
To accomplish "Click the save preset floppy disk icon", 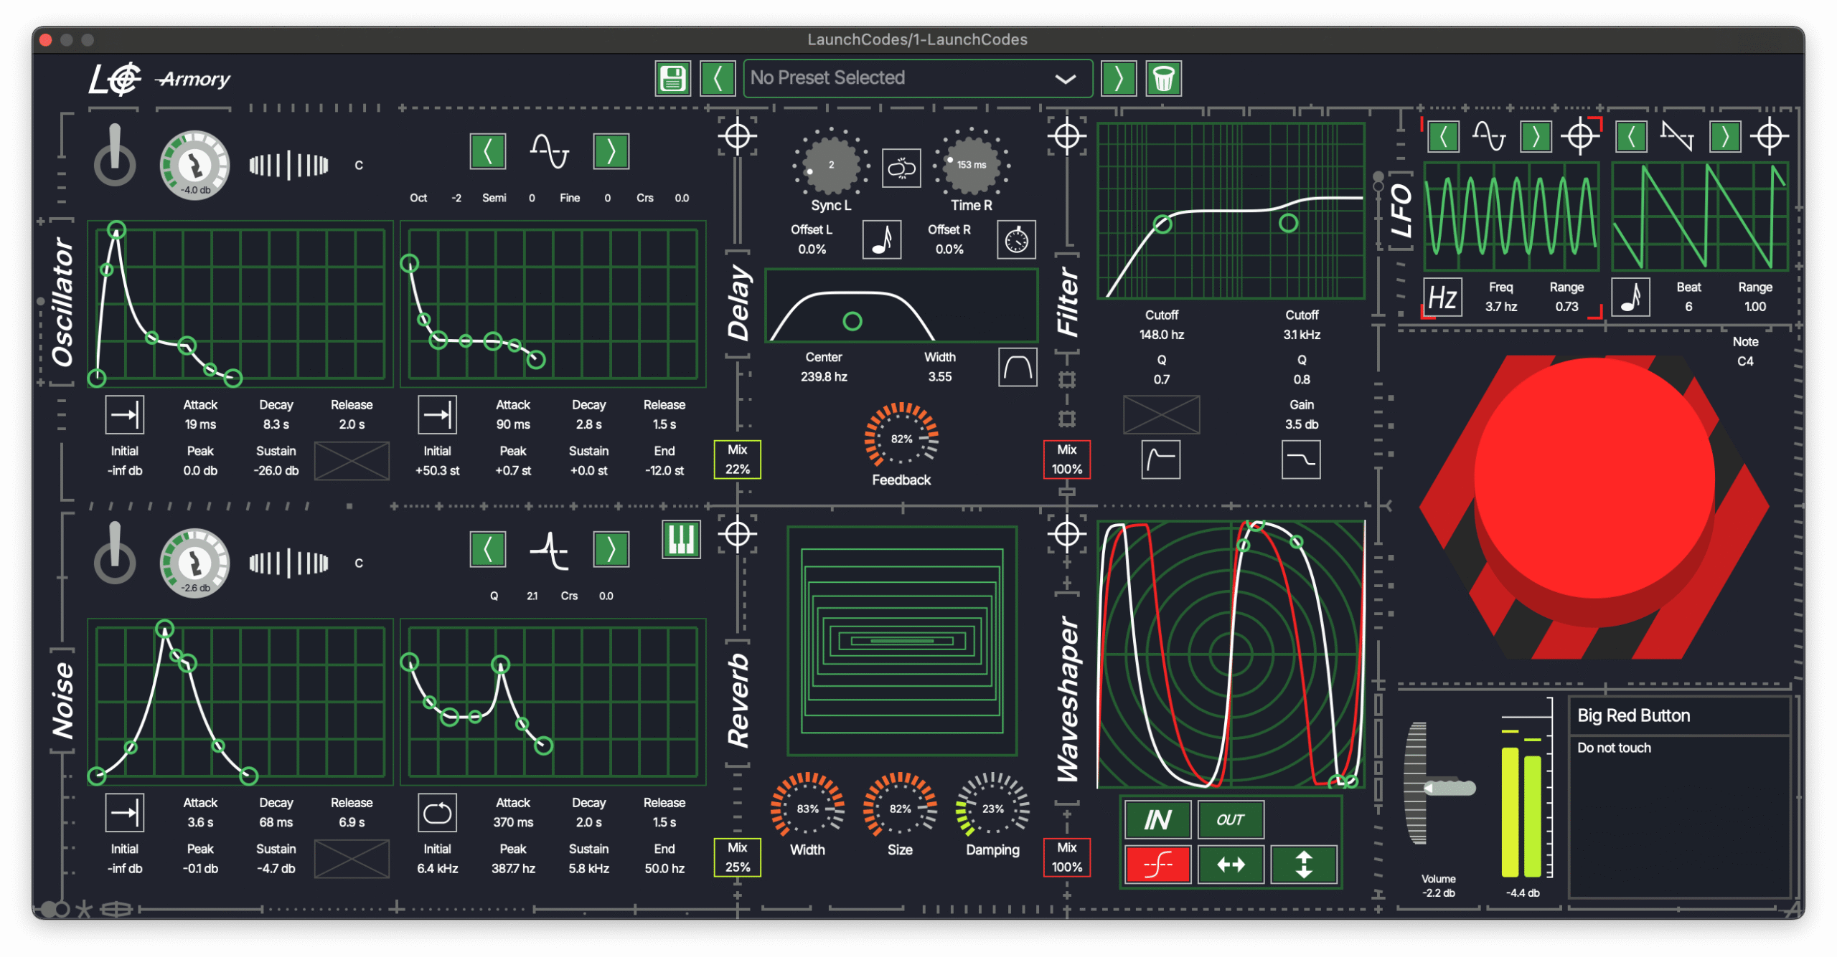I will coord(672,78).
